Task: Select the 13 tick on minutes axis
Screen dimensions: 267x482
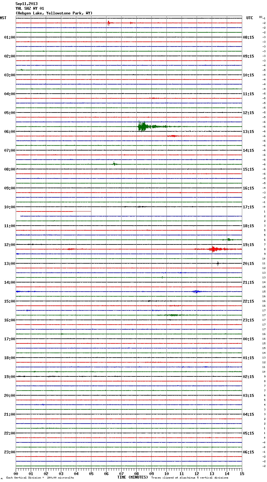Action: [212, 474]
